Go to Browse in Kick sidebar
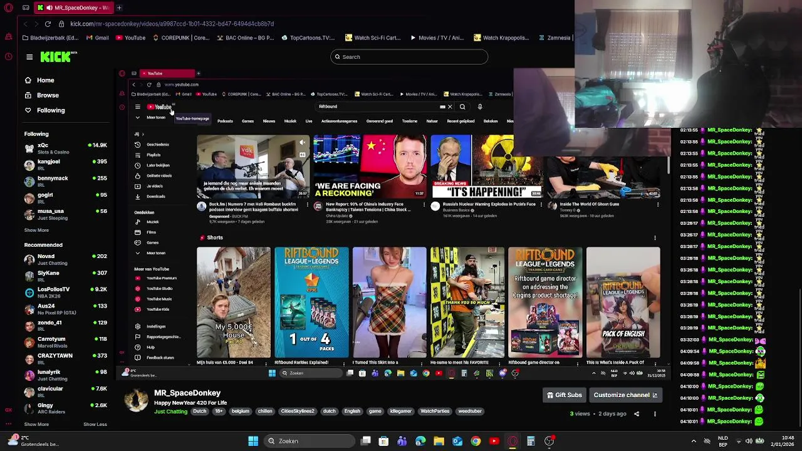 (48, 95)
